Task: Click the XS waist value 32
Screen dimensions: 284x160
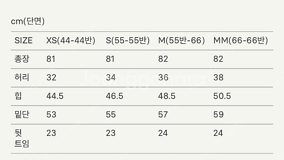Action: click(51, 78)
